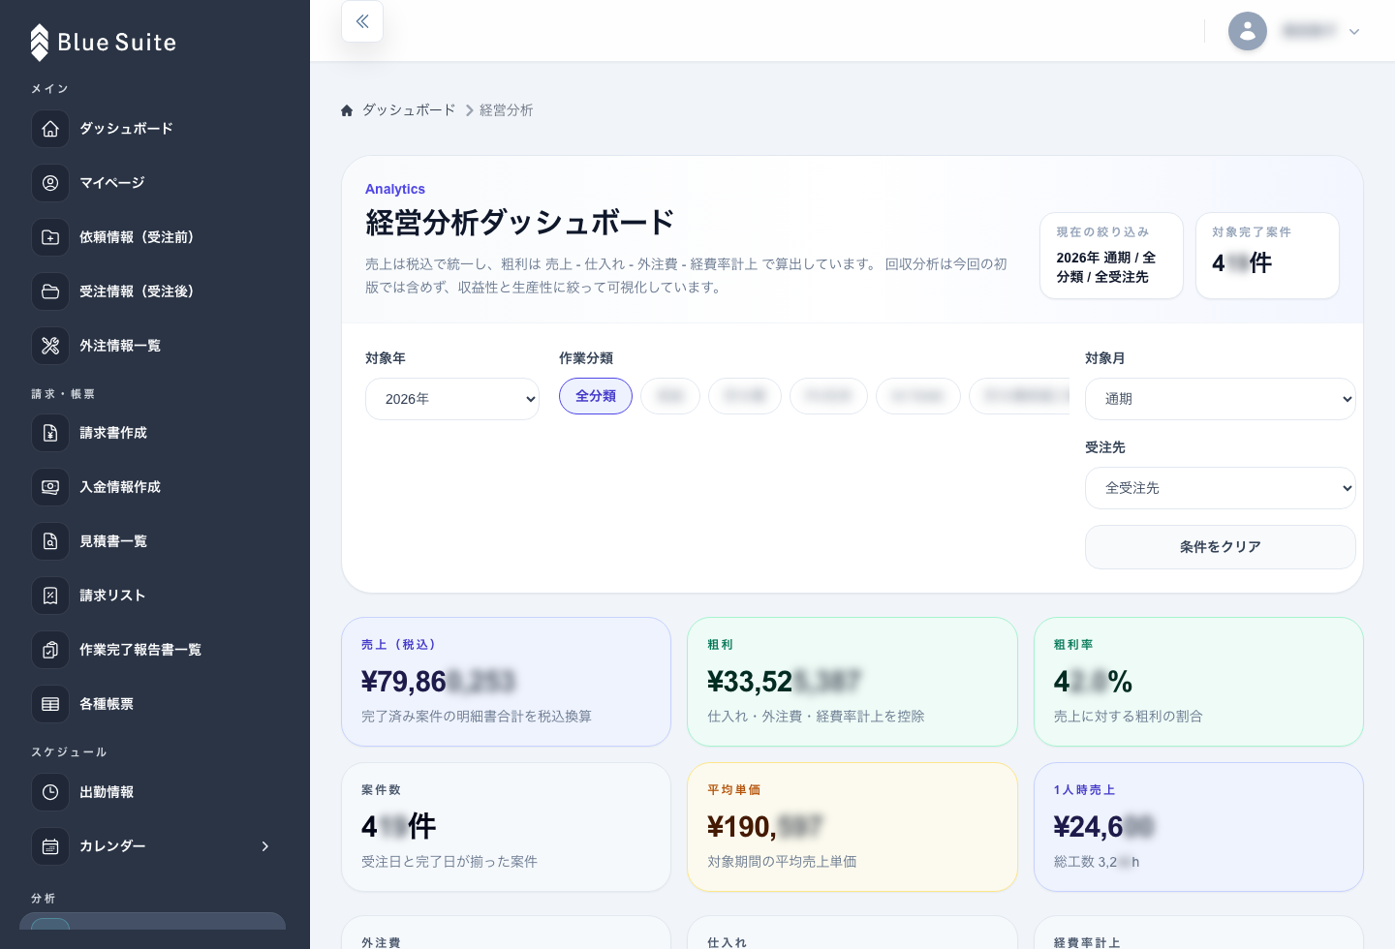
Task: Collapse the sidebar with the double-chevron icon
Action: (361, 21)
